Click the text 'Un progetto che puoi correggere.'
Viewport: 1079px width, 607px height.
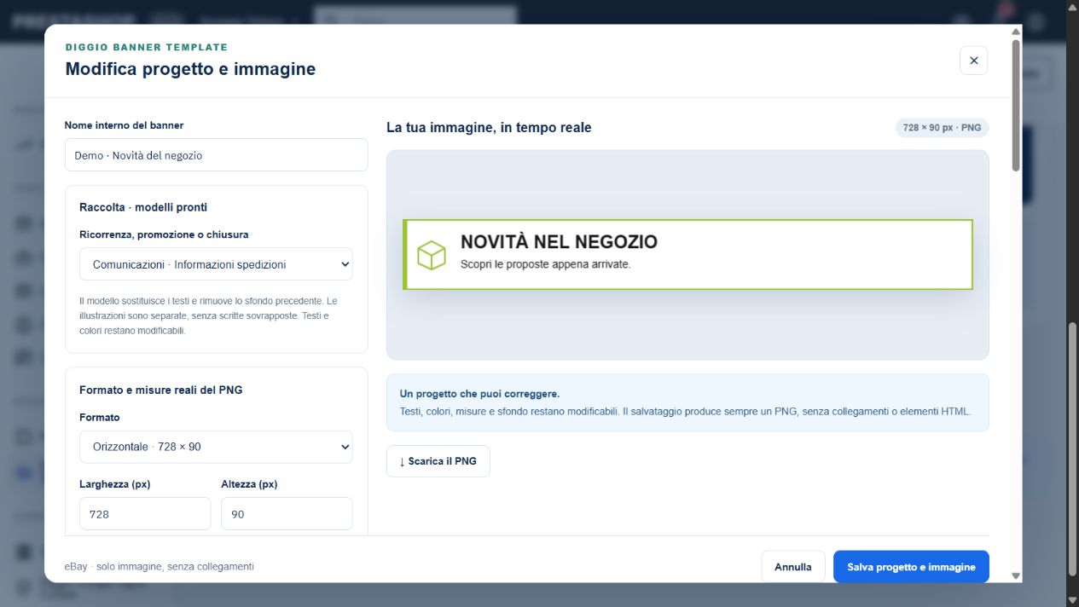click(479, 394)
